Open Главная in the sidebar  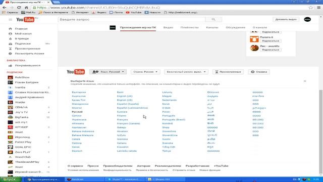[x=21, y=29]
